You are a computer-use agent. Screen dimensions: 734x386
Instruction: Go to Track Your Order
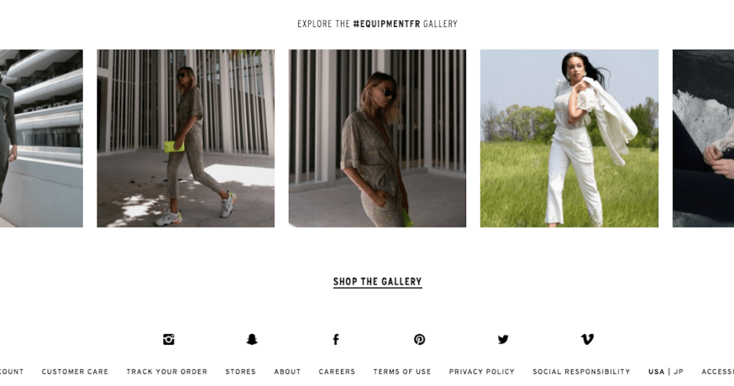(167, 371)
